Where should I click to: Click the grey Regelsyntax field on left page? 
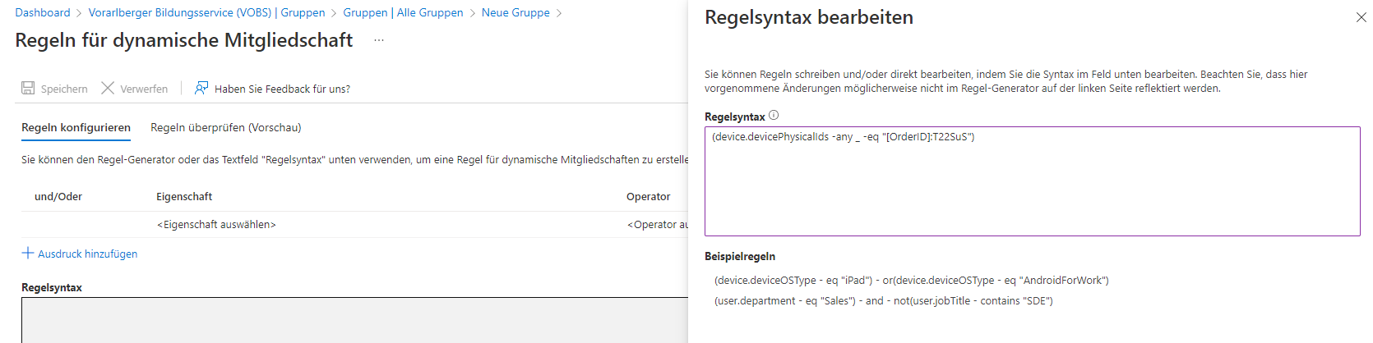click(x=354, y=320)
